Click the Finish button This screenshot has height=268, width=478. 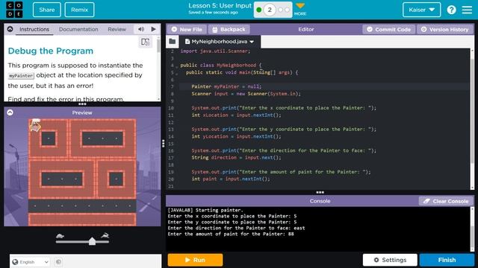pos(447,260)
